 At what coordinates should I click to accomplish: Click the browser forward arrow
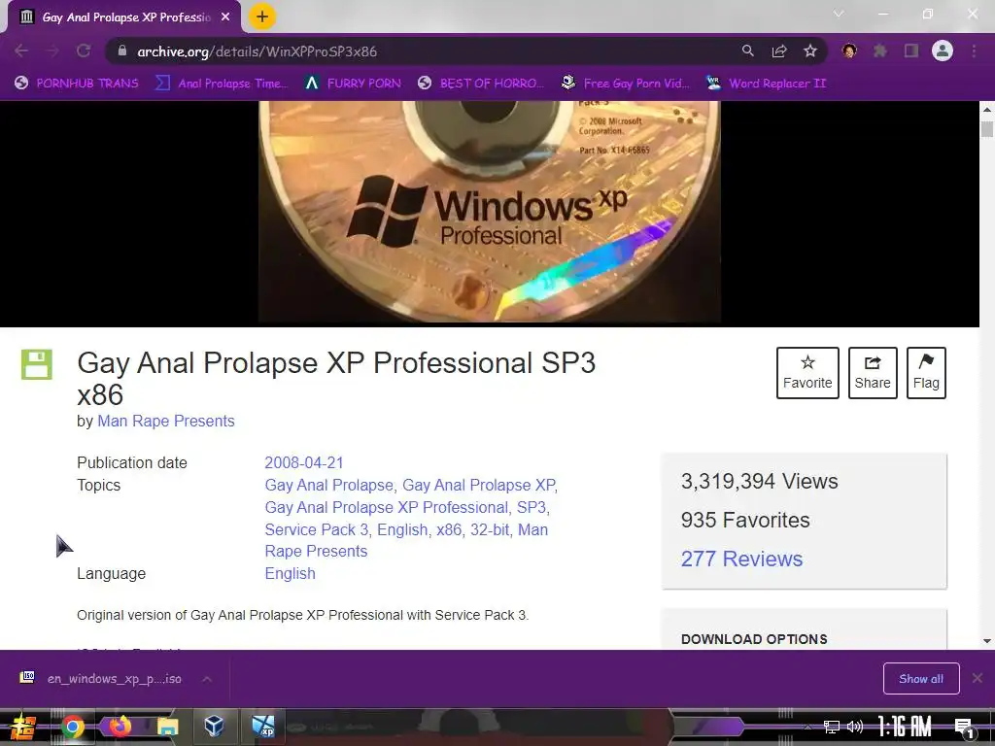[52, 51]
